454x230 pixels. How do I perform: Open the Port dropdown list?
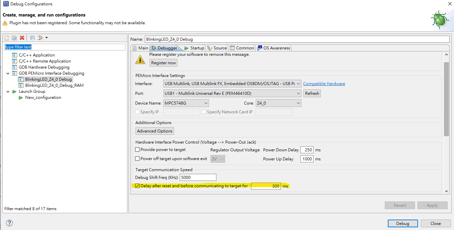click(x=232, y=93)
